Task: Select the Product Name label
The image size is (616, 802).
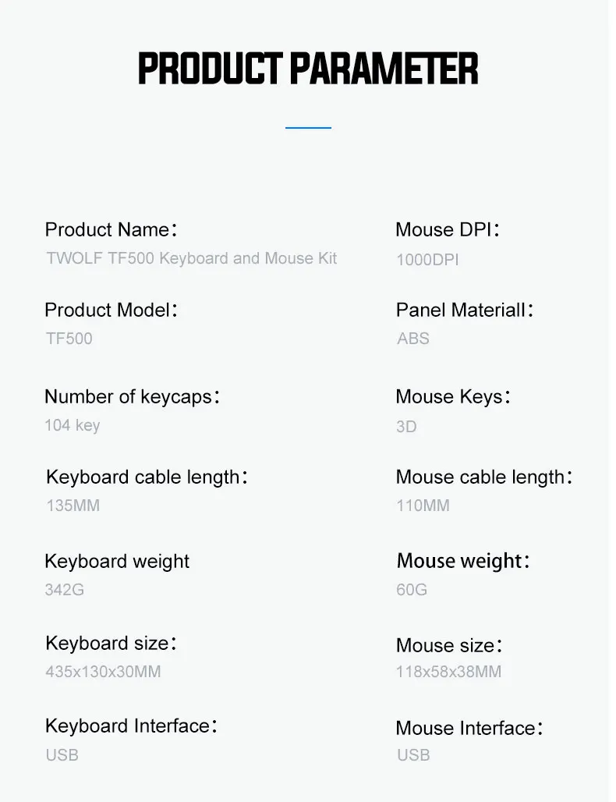Action: tap(111, 229)
